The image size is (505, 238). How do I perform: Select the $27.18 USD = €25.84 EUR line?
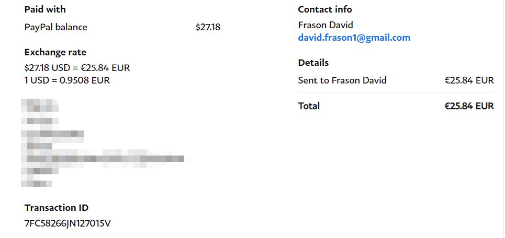point(77,68)
